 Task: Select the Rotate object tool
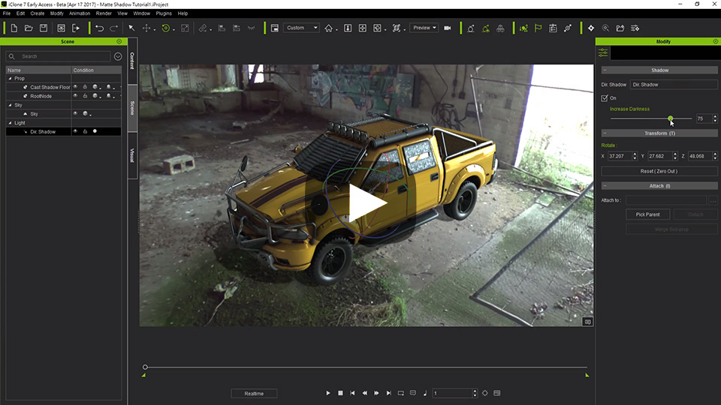[165, 28]
